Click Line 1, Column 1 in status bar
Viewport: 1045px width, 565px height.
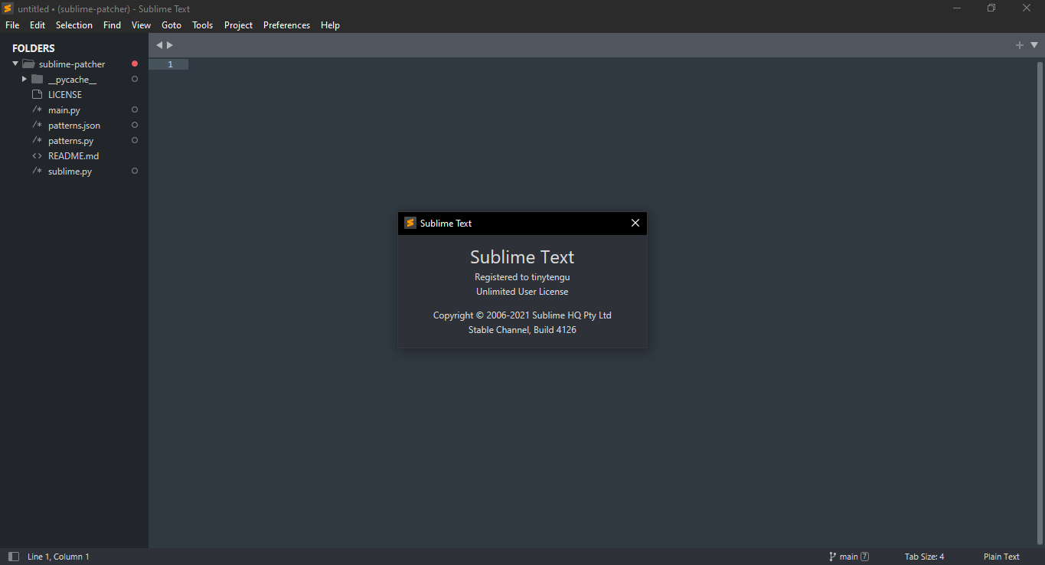coord(58,557)
